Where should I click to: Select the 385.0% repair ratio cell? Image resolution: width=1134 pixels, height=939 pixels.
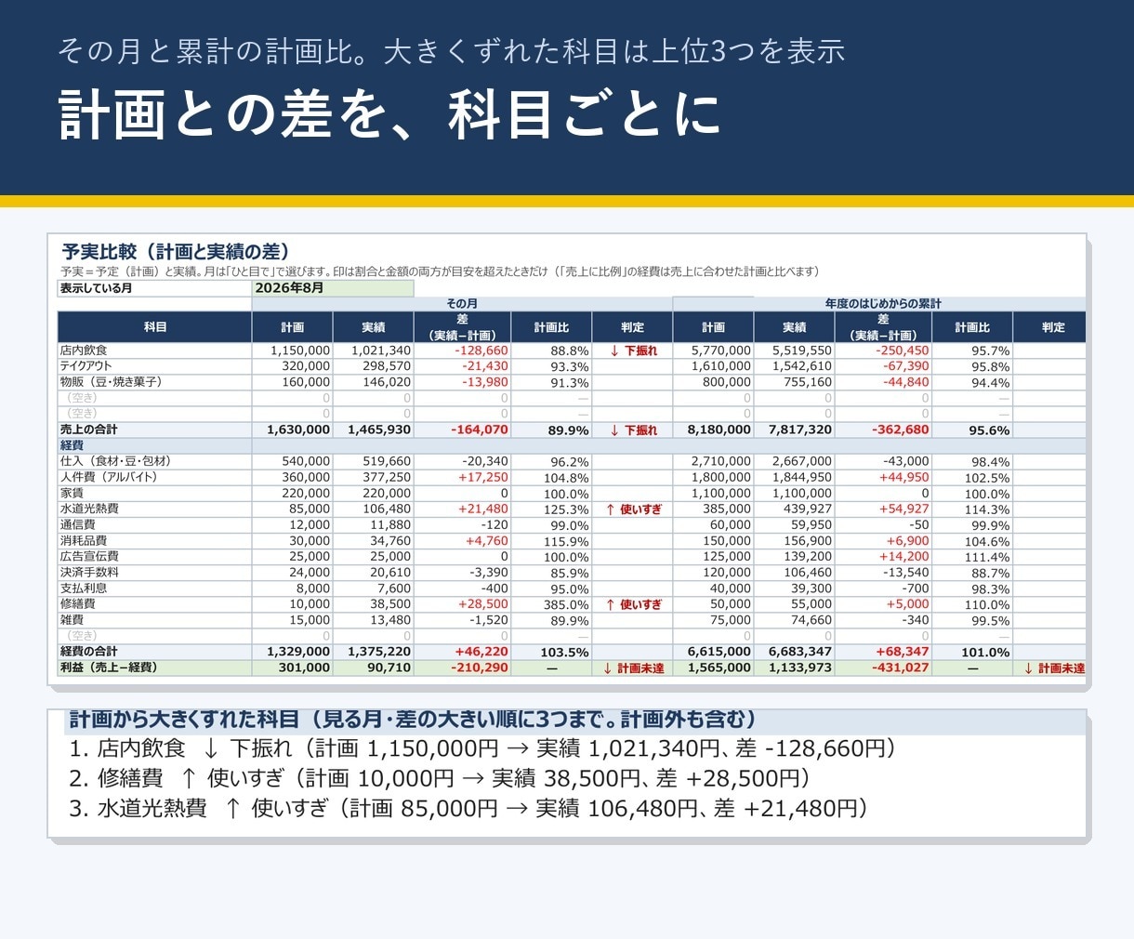pos(551,603)
